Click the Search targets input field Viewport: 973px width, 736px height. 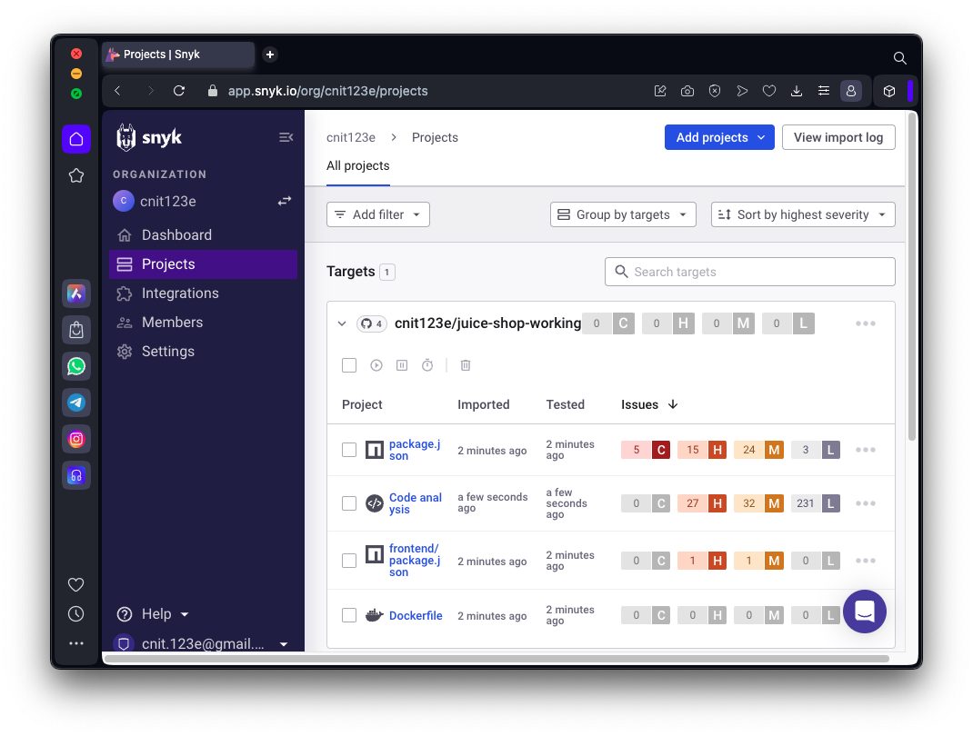tap(749, 272)
